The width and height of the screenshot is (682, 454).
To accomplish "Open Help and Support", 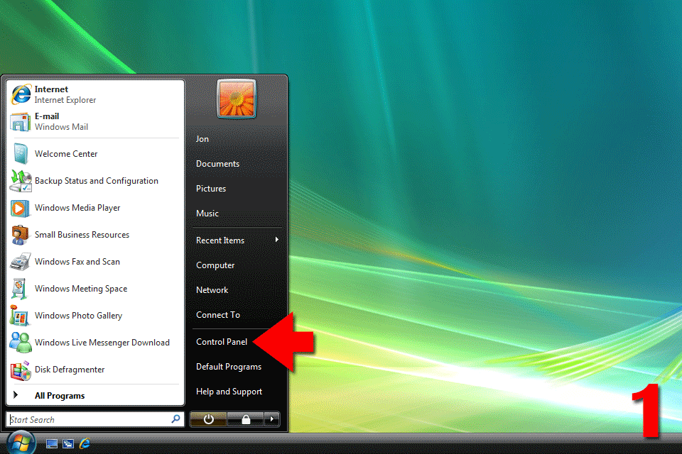I will point(229,392).
